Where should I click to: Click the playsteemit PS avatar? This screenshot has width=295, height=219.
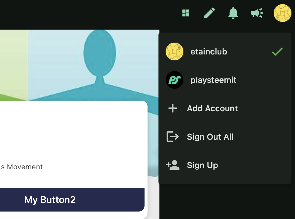point(175,80)
